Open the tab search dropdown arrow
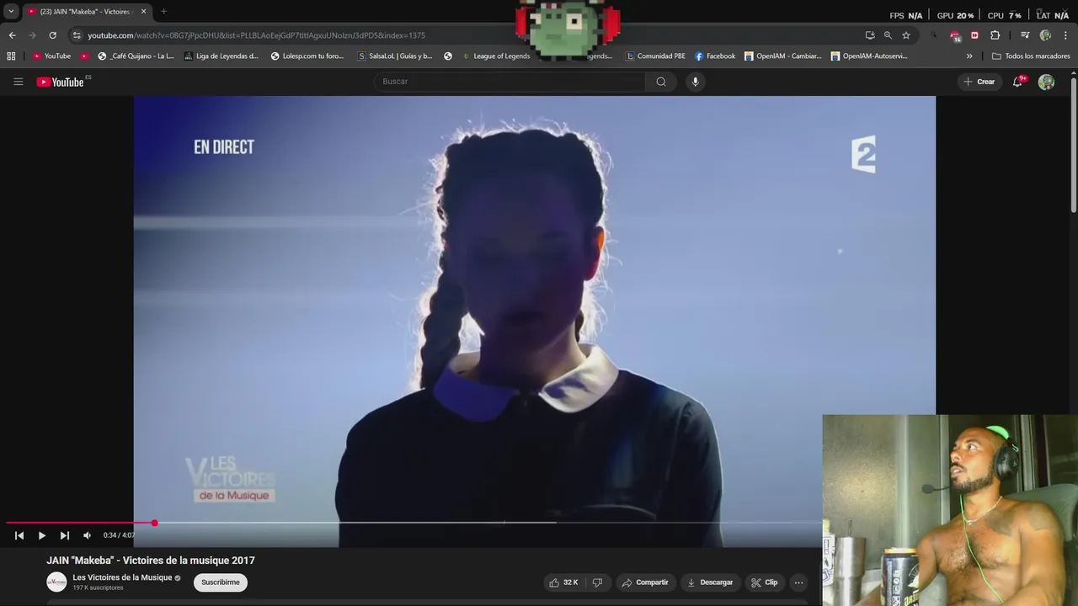This screenshot has width=1078, height=606. (x=11, y=12)
